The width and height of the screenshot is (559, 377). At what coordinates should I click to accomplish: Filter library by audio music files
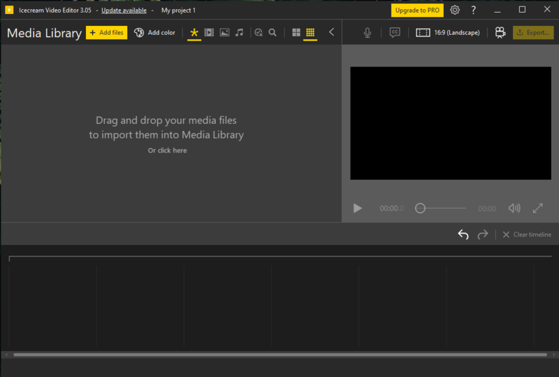(239, 32)
